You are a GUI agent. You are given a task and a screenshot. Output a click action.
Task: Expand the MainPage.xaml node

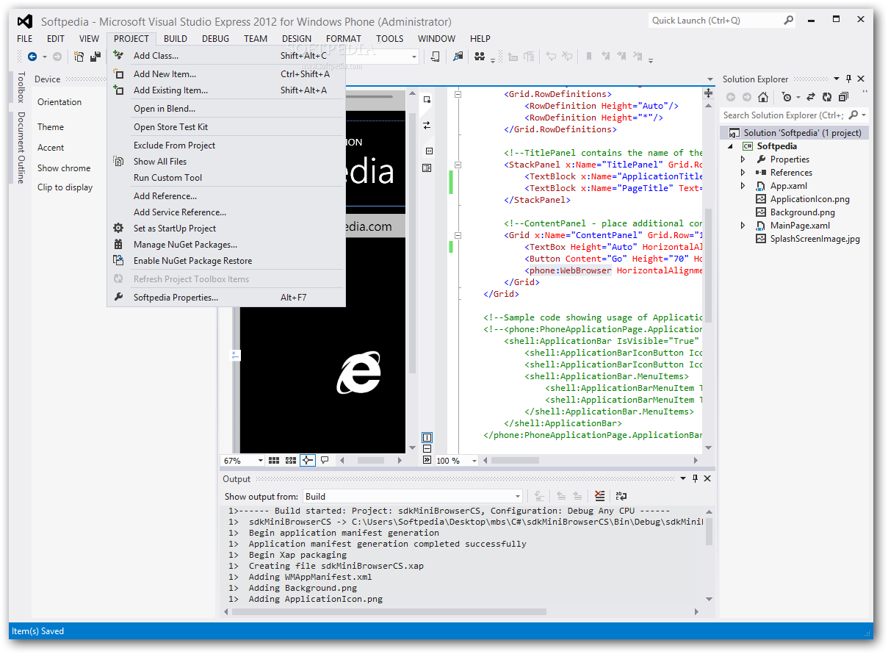pos(743,226)
